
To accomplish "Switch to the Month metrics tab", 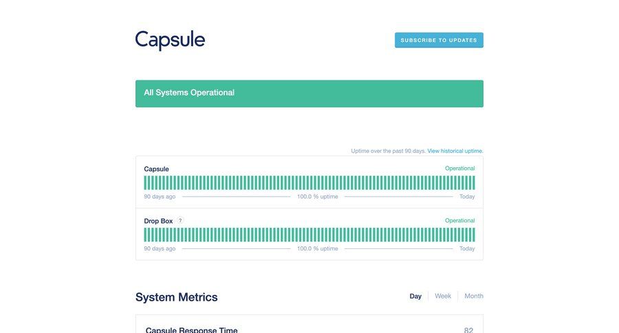I will [x=474, y=297].
